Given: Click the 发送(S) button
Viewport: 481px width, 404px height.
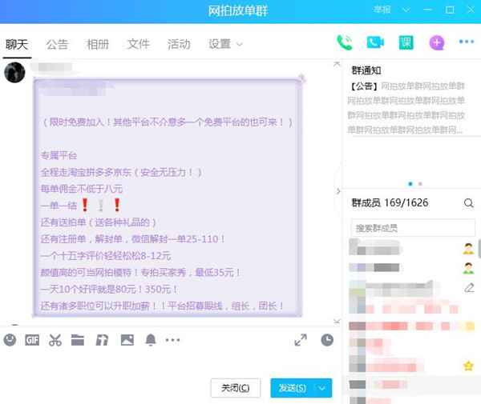Looking at the screenshot, I should (x=292, y=388).
